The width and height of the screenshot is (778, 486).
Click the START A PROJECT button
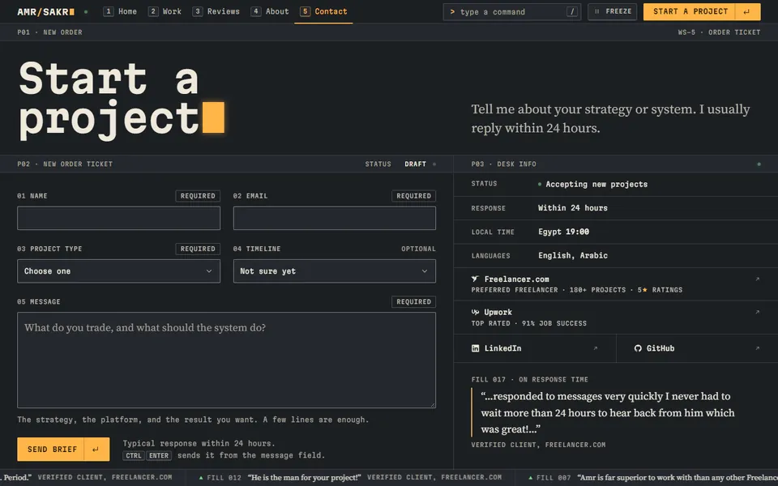pos(702,11)
